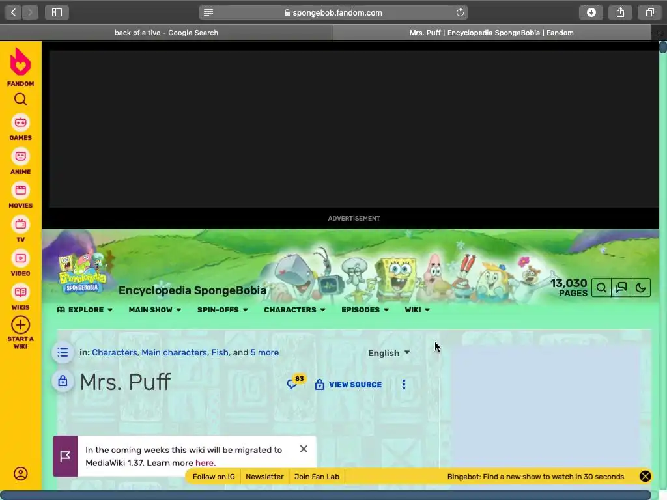The width and height of the screenshot is (667, 500).
Task: Click the wiki search magnifier icon
Action: [x=601, y=288]
